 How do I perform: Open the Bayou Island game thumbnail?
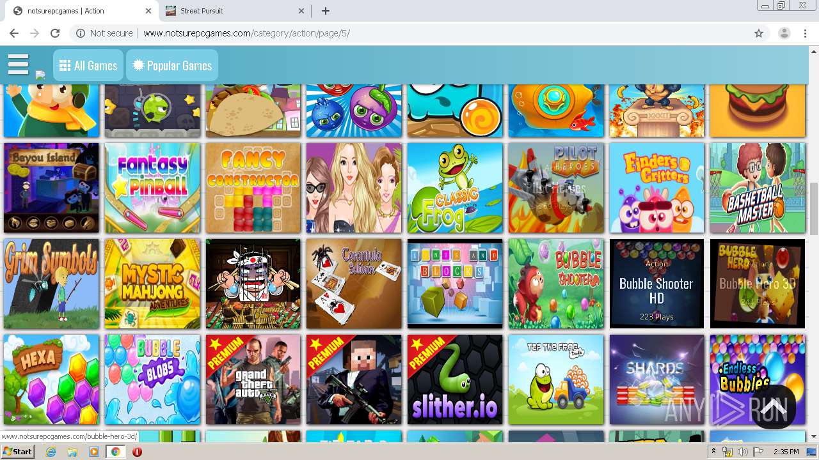(x=51, y=188)
